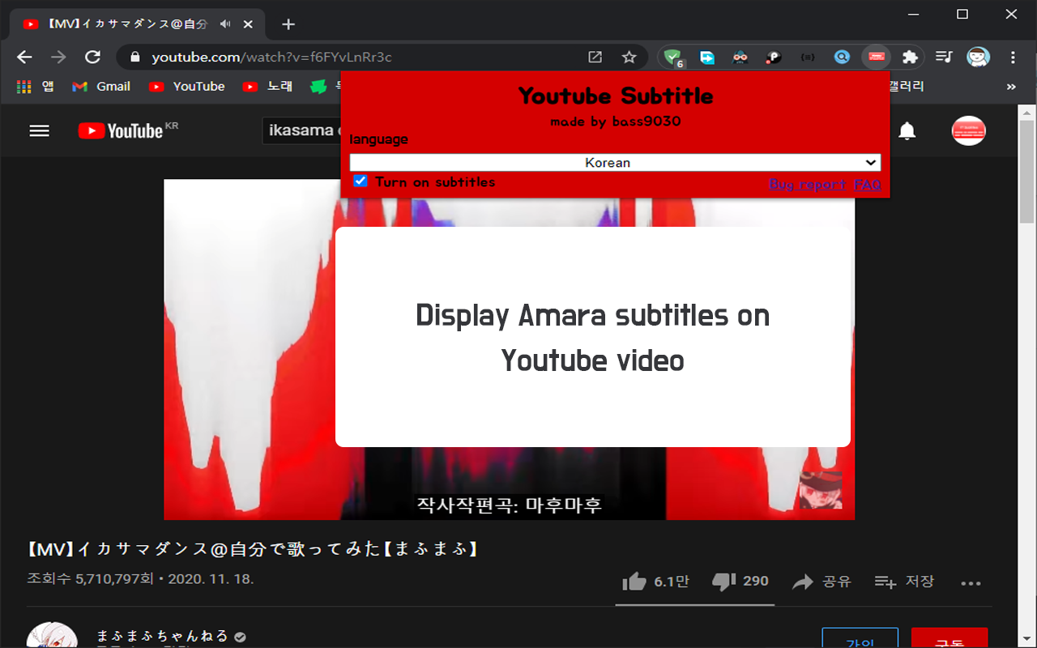Open the blue arrow extension icon
The image size is (1037, 648).
pyautogui.click(x=707, y=57)
